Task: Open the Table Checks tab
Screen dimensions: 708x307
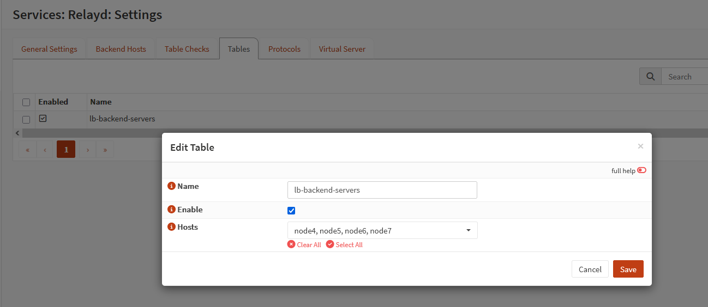Action: (x=187, y=49)
